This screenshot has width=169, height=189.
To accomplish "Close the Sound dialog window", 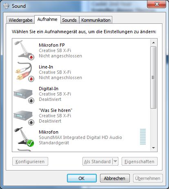I will 156,4.
